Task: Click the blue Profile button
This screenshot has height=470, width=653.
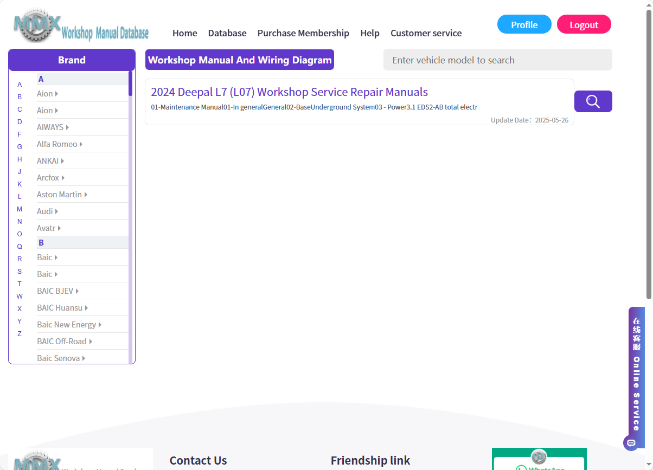Action: tap(524, 24)
